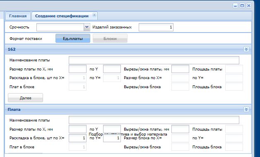
Task: Click Размер платы по X field in Плата panel
Action: (77, 129)
